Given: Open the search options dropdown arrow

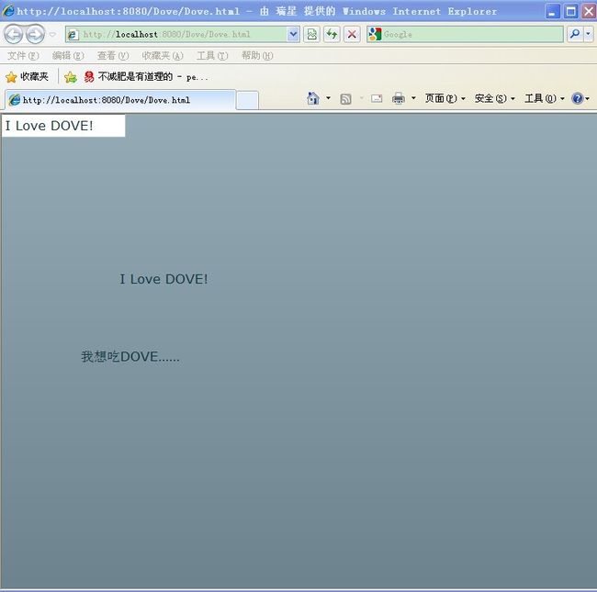Looking at the screenshot, I should click(588, 34).
